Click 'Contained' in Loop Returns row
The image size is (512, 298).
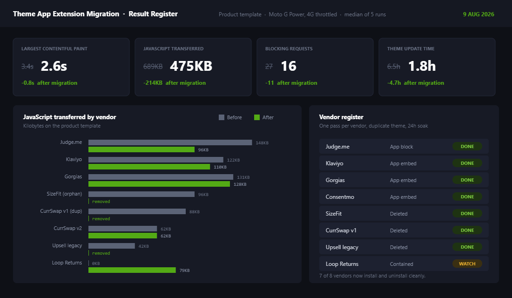point(401,264)
